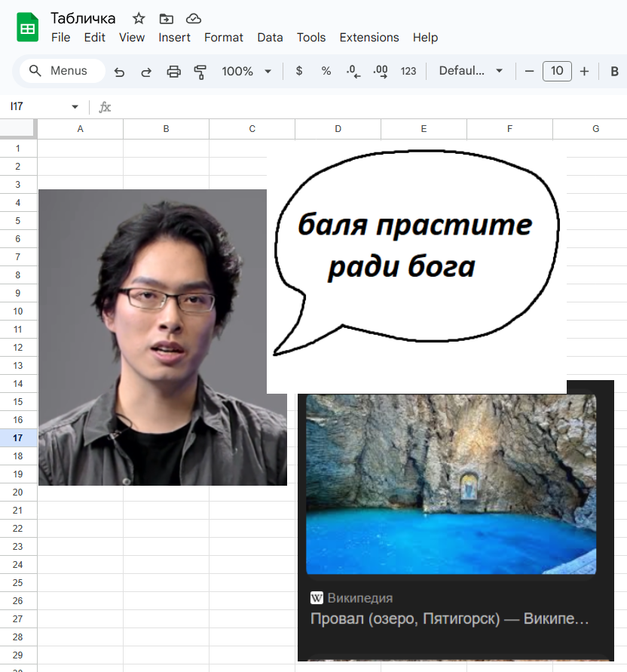This screenshot has height=672, width=627.
Task: View cloud save status icon
Action: 194,19
